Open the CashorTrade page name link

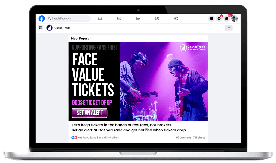click(62, 28)
